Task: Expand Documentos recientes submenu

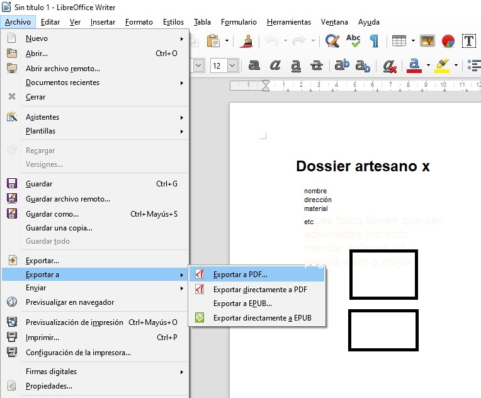Action: pyautogui.click(x=95, y=82)
